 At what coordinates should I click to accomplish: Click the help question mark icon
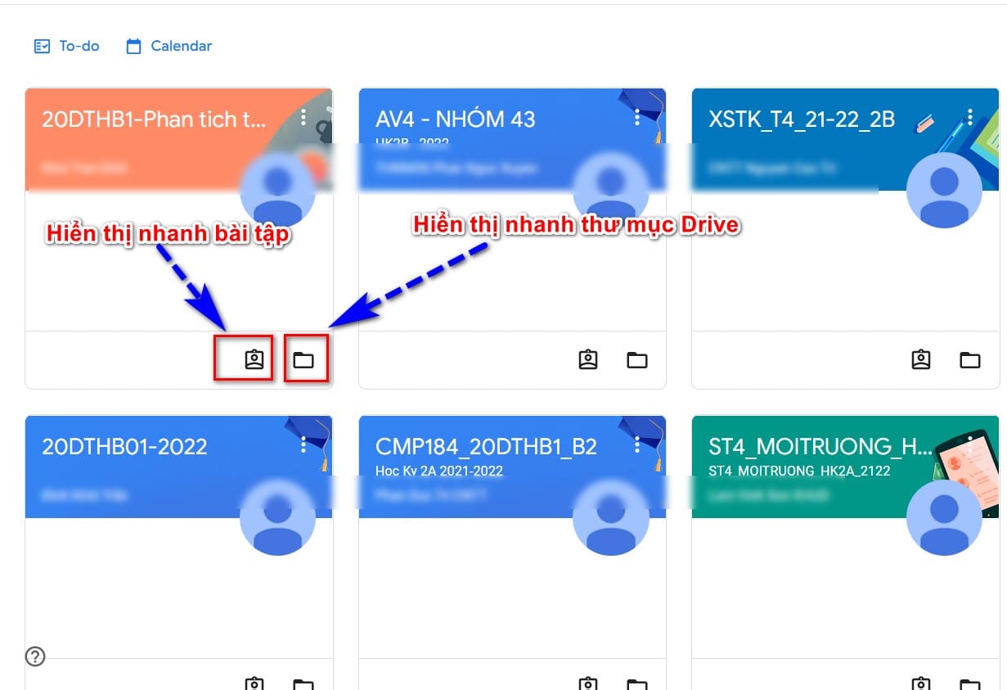(x=35, y=656)
